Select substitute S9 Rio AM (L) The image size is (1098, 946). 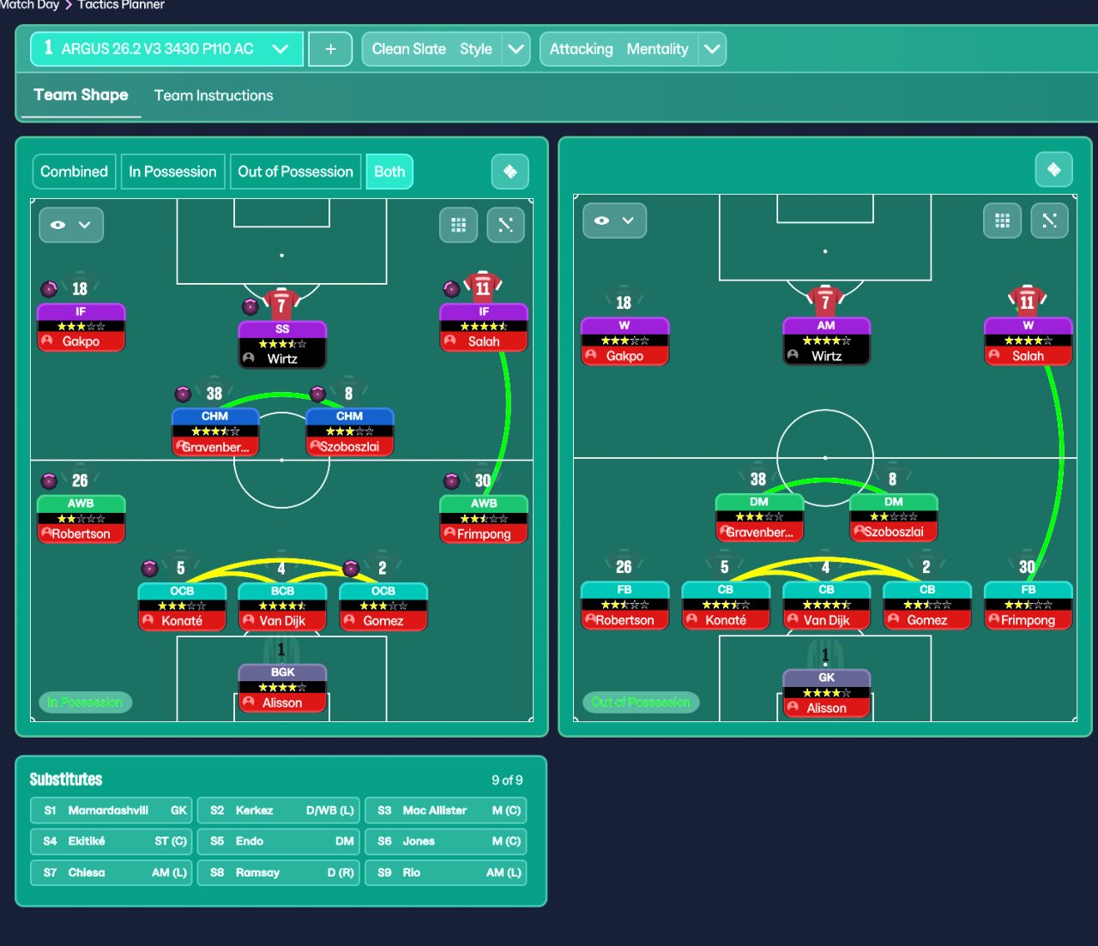446,872
